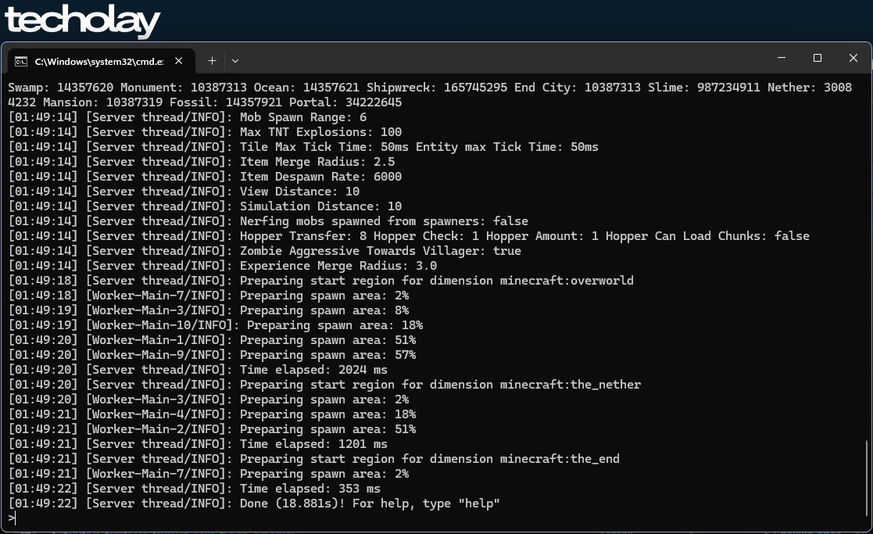The image size is (873, 534).
Task: Click the 'minecraft:overworld' preparing line
Action: [320, 281]
